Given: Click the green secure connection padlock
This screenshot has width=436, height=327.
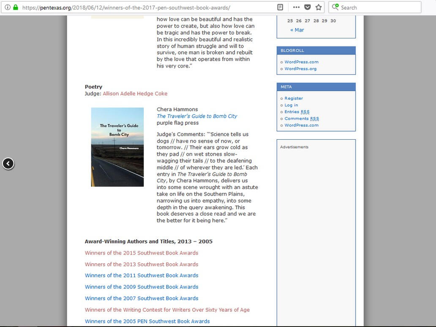Looking at the screenshot, I should coord(16,7).
